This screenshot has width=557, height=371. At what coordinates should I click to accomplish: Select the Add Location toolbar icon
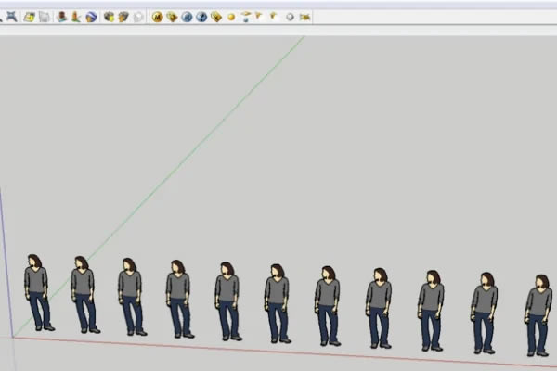pyautogui.click(x=61, y=17)
